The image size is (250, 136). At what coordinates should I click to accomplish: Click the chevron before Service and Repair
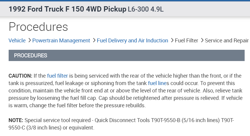pyautogui.click(x=202, y=40)
